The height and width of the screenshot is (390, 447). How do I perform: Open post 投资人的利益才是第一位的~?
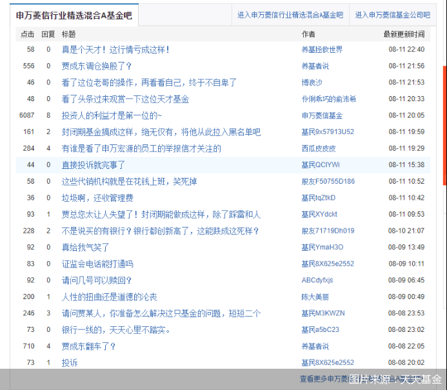[112, 115]
